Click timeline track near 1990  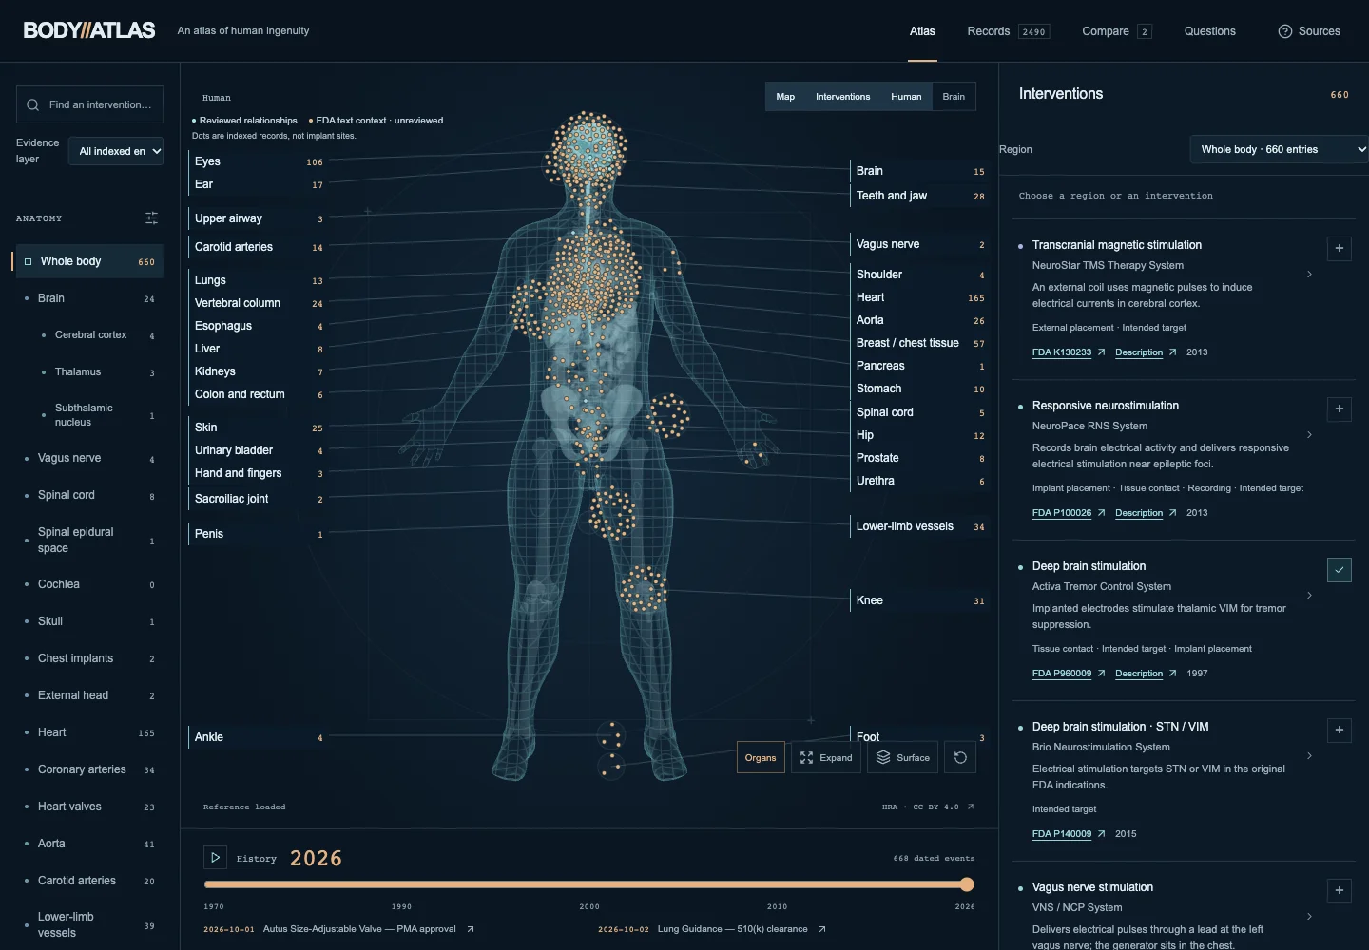click(x=401, y=884)
